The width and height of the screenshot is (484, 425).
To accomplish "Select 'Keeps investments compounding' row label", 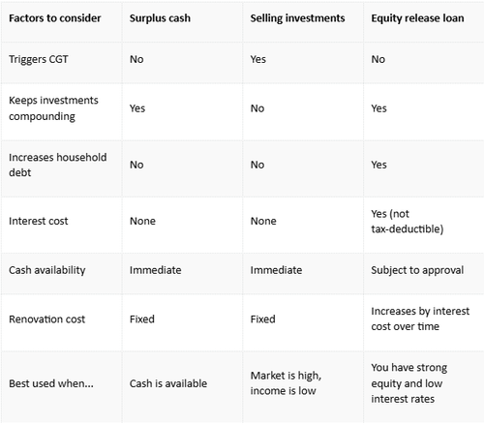I will click(x=53, y=108).
